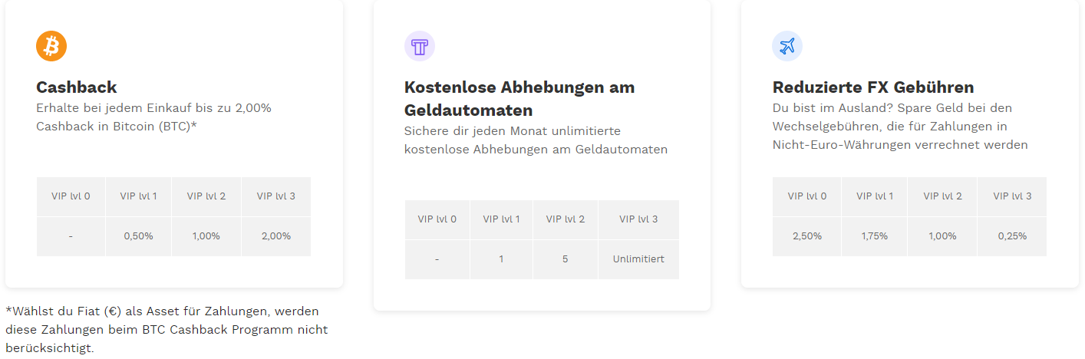
Task: Click the Kostenlose Abhebungen am Geldautomaten heading
Action: (519, 98)
